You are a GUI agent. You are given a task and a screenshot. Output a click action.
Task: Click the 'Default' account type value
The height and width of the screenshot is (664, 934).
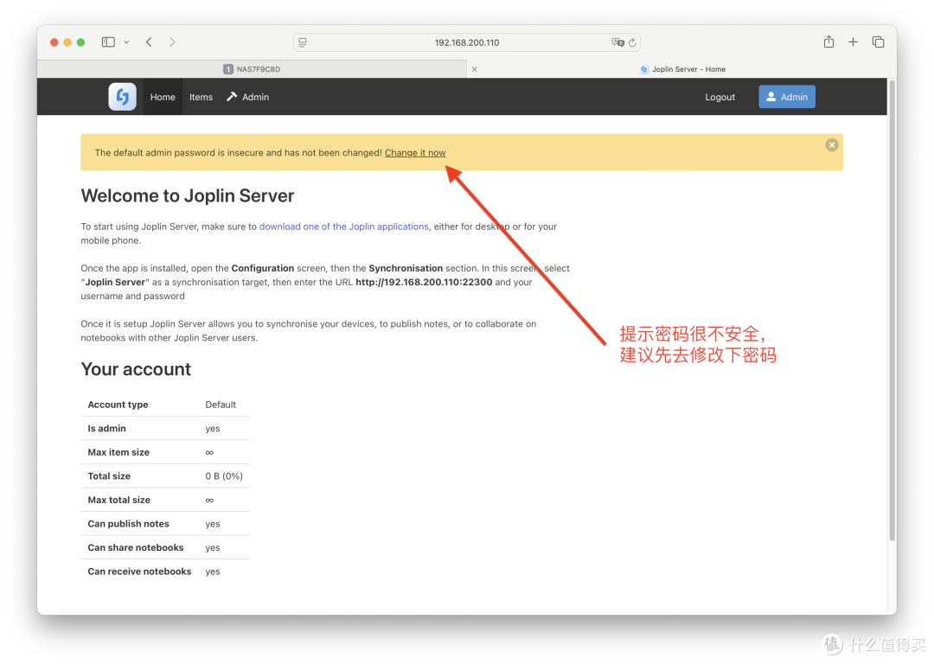click(x=221, y=405)
